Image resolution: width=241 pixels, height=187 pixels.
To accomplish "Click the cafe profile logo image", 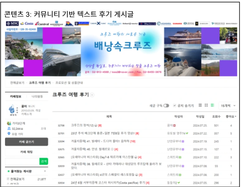I will pyautogui.click(x=13, y=110).
